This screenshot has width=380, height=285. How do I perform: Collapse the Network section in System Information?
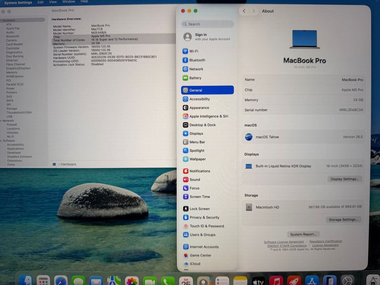(x=1, y=121)
